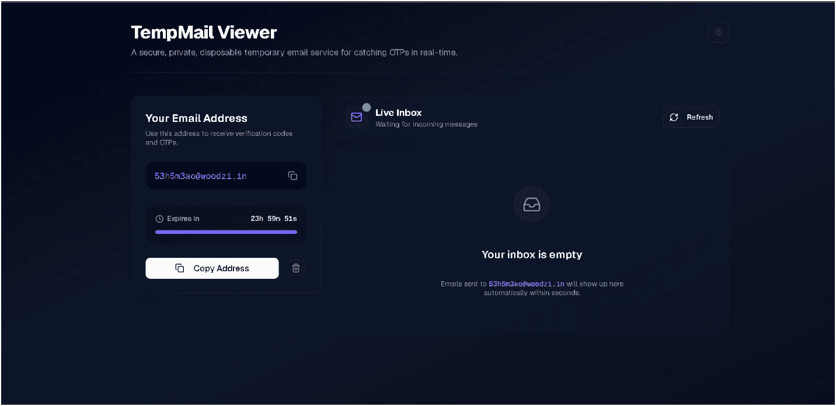Click the clock icon beside Expires in
This screenshot has width=836, height=406.
[159, 219]
